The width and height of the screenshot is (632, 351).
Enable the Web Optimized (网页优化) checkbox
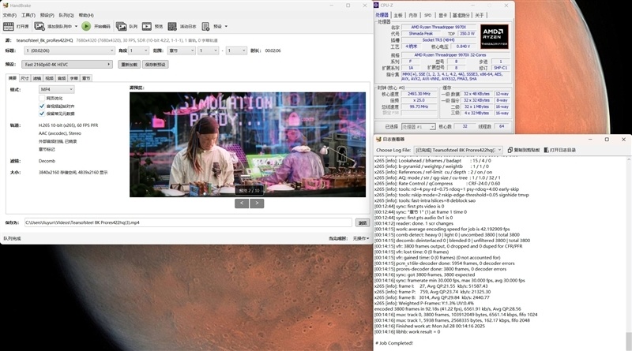point(42,98)
